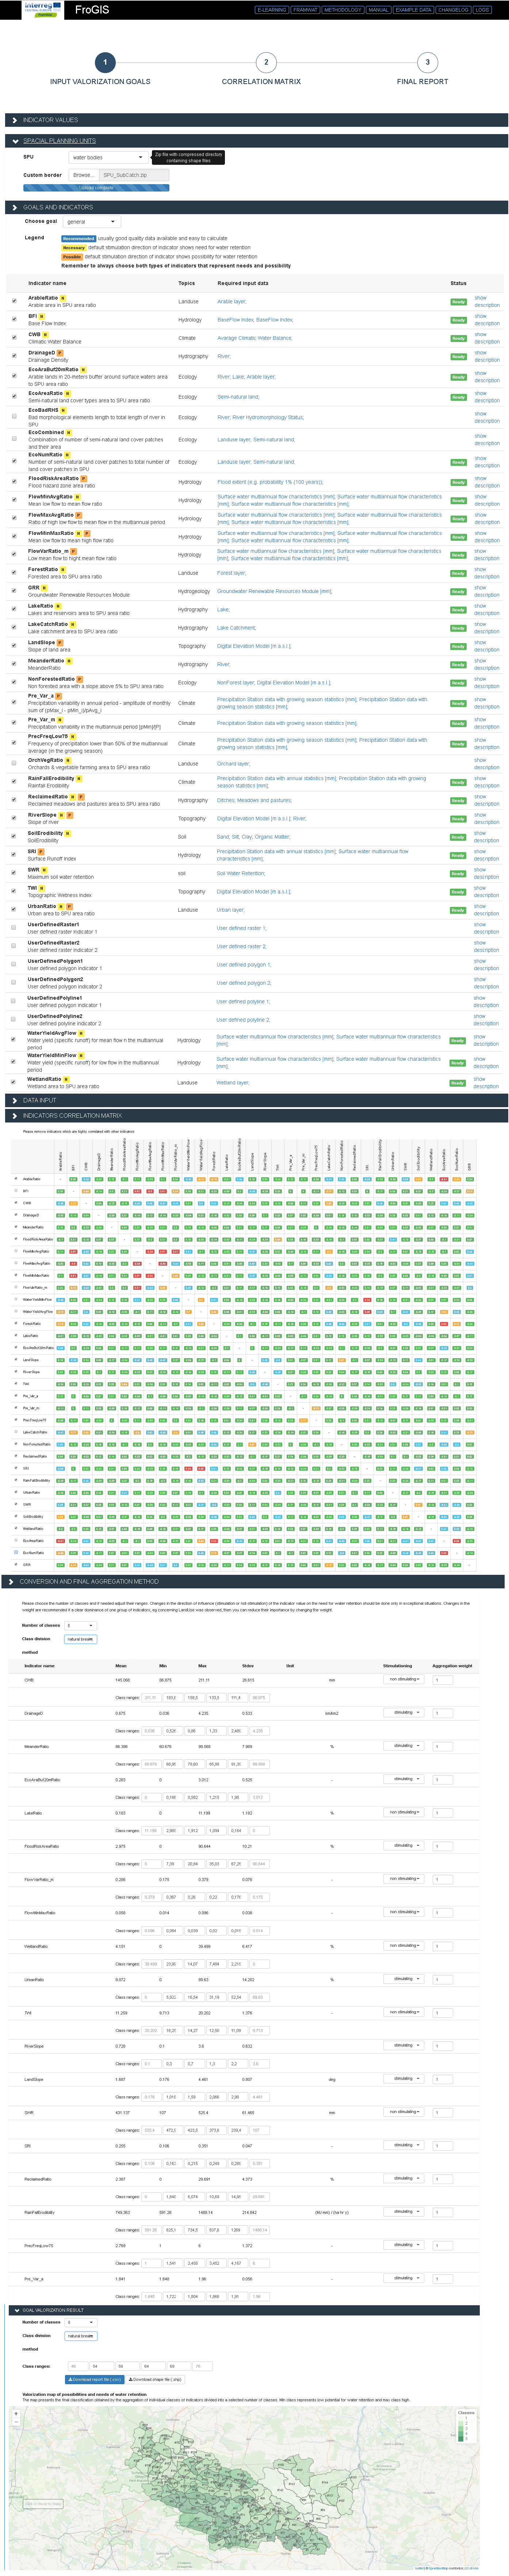Open the CHANGELOG menu item
Image resolution: width=509 pixels, height=2576 pixels.
[x=453, y=10]
